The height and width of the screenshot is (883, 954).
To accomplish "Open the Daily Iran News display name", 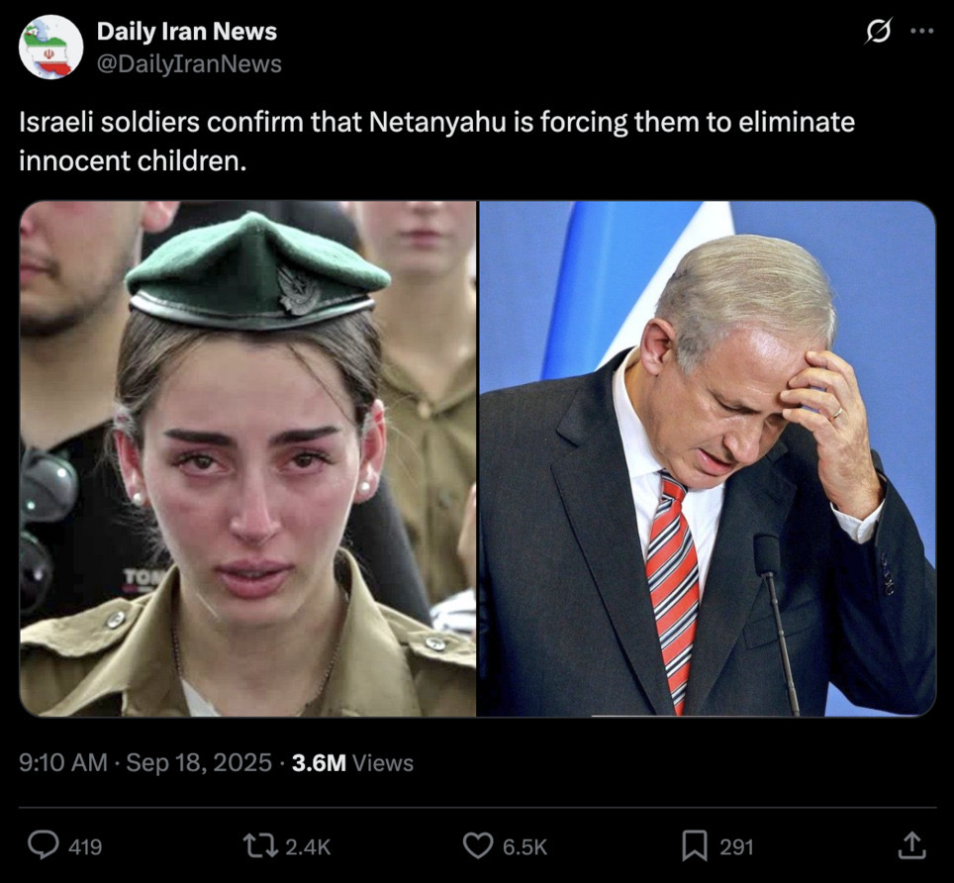I will 187,32.
